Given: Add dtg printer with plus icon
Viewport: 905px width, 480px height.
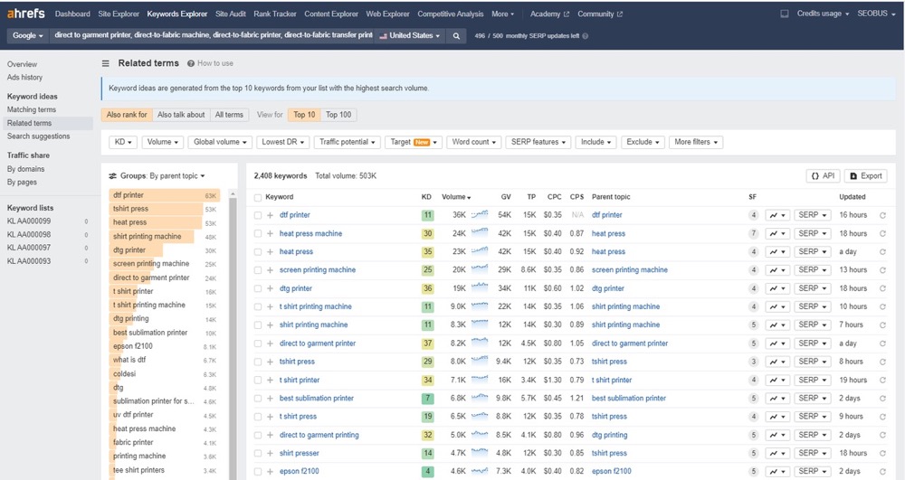Looking at the screenshot, I should (x=270, y=288).
